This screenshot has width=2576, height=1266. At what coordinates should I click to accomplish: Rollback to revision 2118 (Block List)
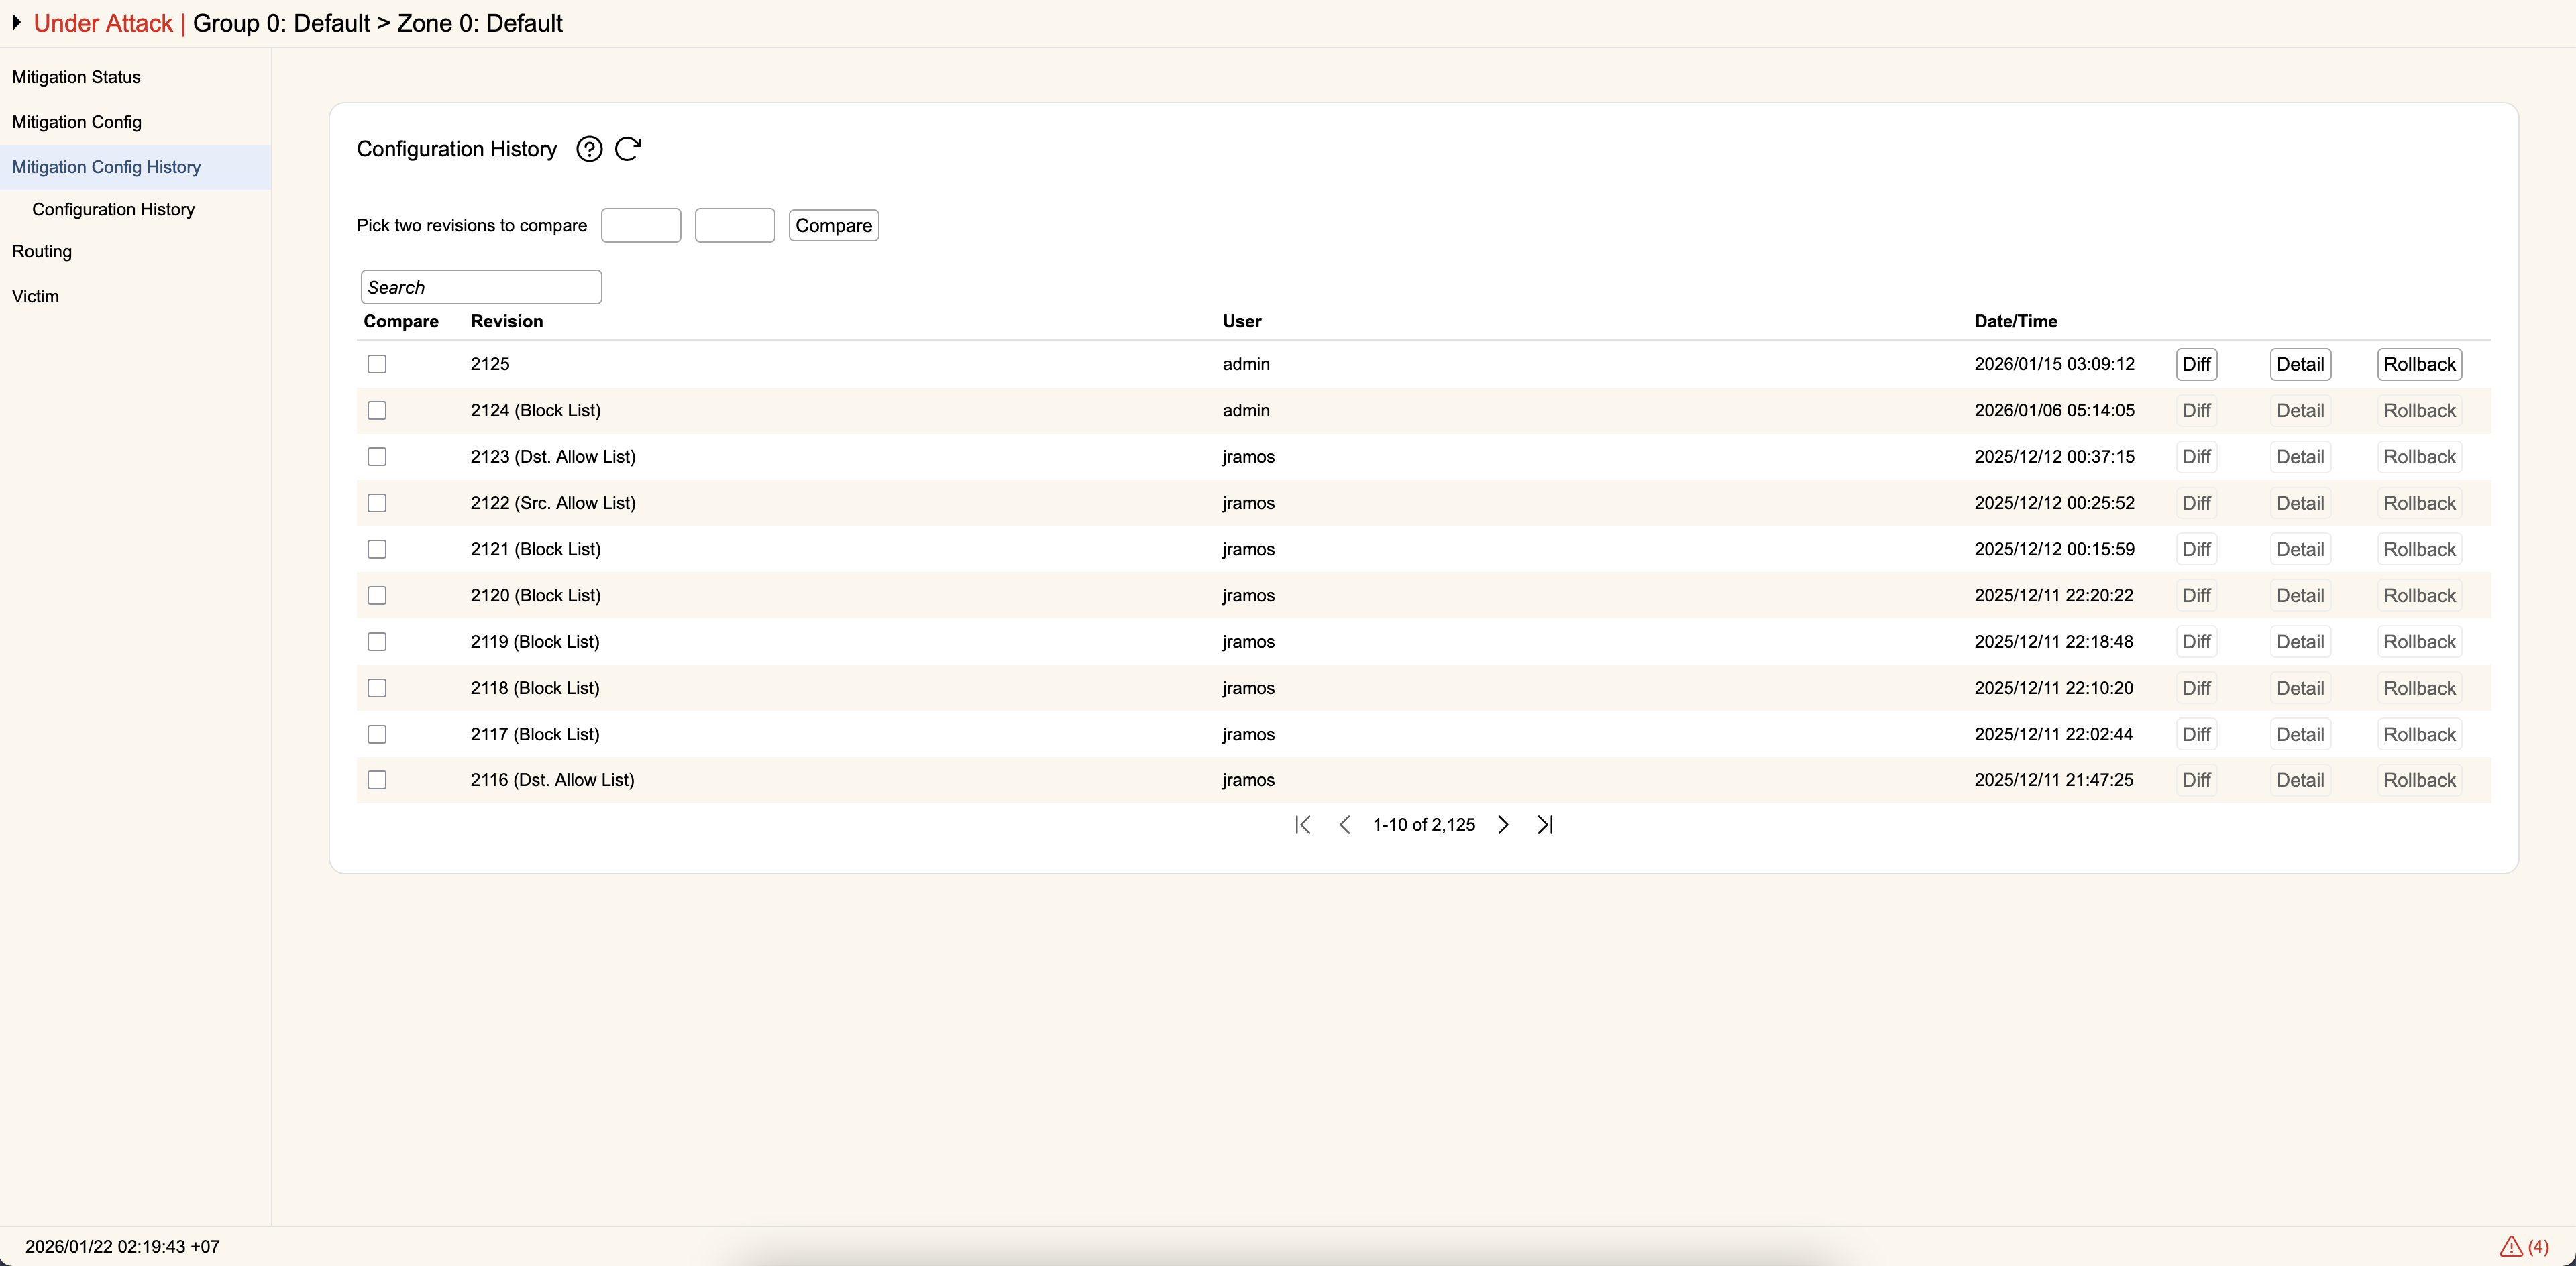[x=2419, y=689]
